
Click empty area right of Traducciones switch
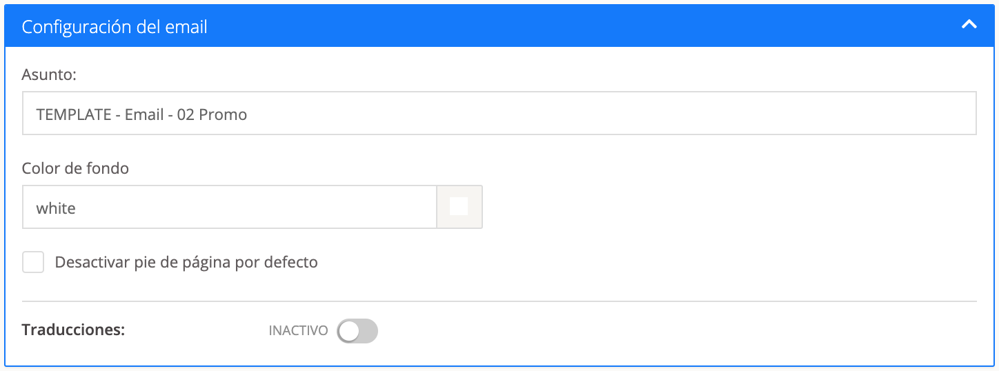tap(621, 331)
